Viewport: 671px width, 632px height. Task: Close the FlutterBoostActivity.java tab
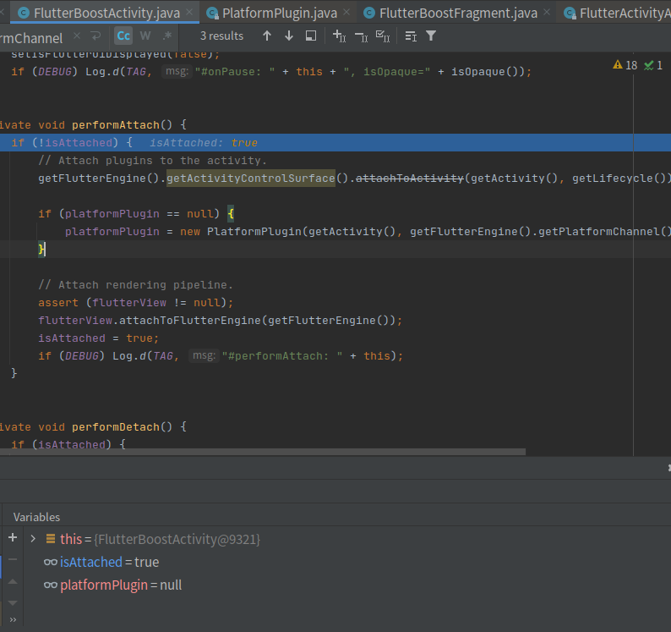click(189, 13)
